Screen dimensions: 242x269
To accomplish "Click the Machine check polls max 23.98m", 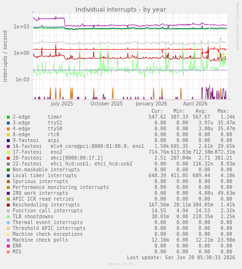I will pyautogui.click(x=226, y=240).
